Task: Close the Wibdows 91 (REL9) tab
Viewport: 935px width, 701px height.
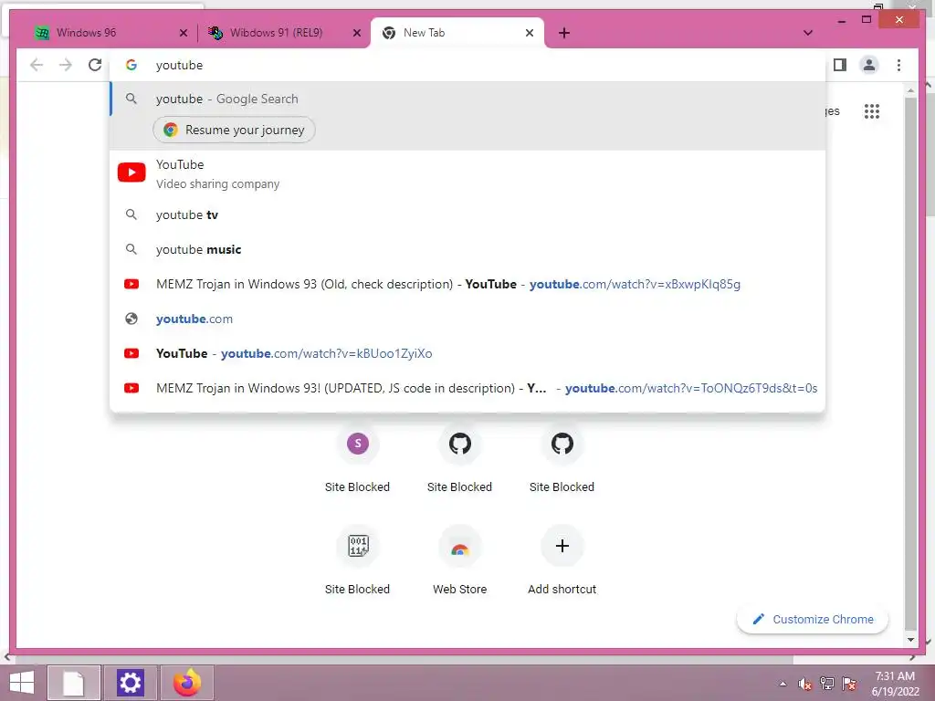Action: tap(357, 34)
